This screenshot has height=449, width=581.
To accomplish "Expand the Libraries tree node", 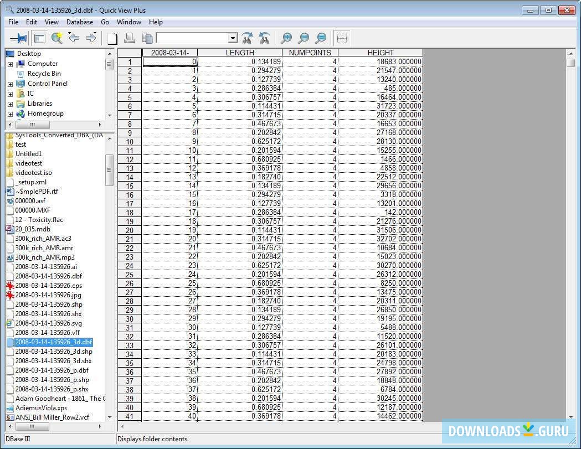I will pyautogui.click(x=10, y=104).
